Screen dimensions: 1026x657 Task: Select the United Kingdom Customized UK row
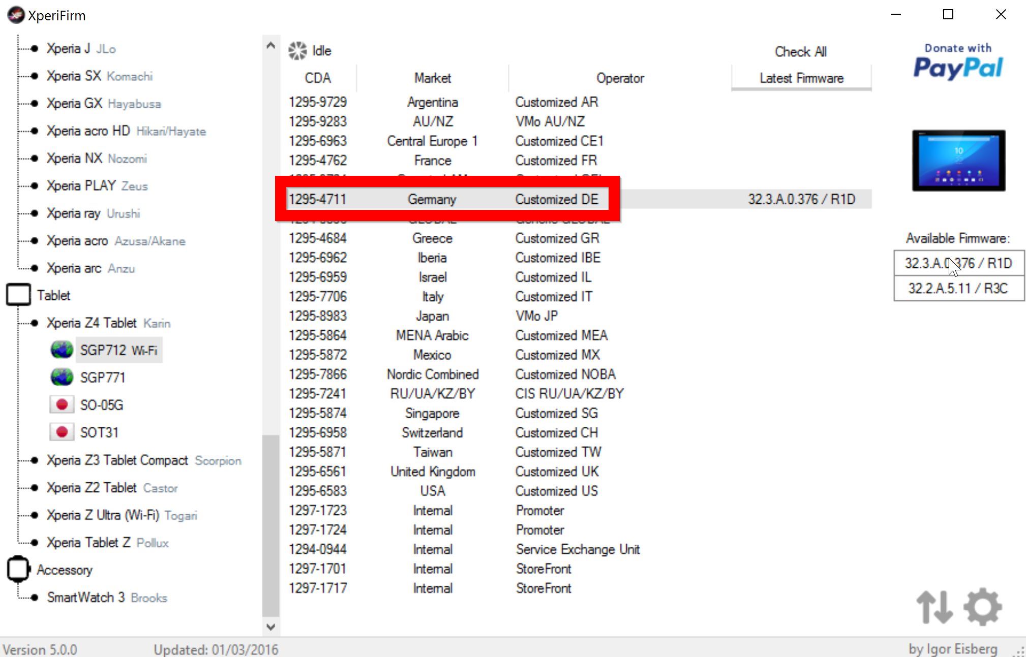pyautogui.click(x=578, y=472)
